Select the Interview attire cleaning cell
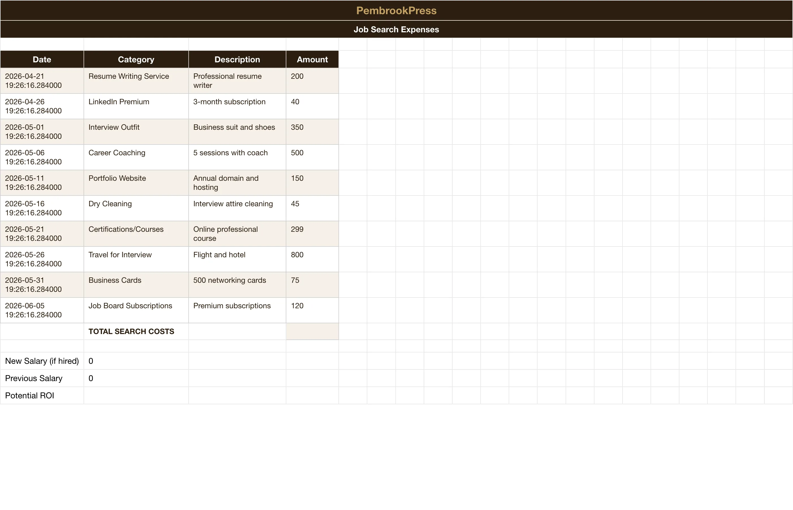Viewport: 793px width, 510px height. click(237, 208)
